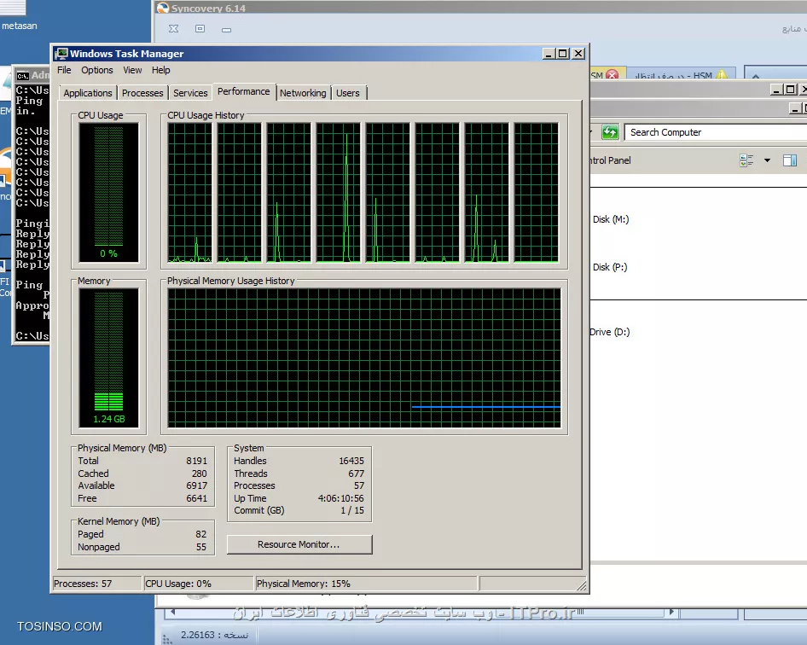Viewport: 807px width, 645px height.
Task: Click the Handles value 16435
Action: tap(351, 461)
